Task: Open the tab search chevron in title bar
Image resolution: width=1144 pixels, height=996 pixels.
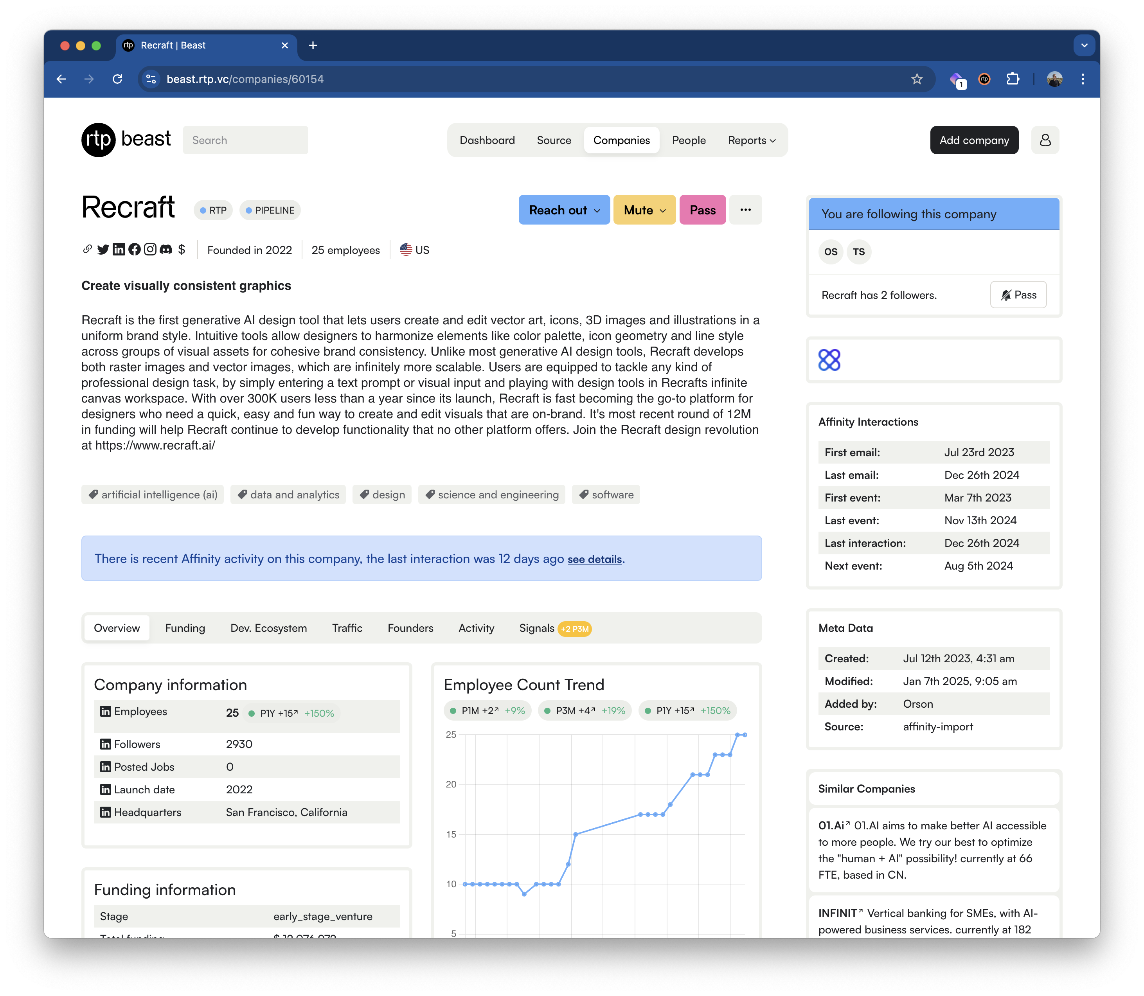Action: [x=1084, y=46]
